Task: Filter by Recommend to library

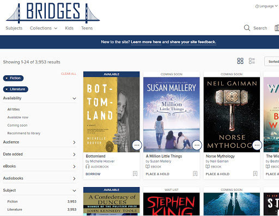Action: tap(24, 133)
